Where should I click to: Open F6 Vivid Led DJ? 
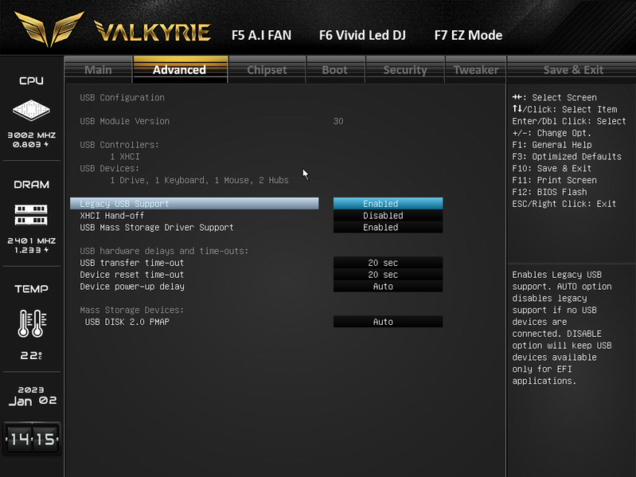(x=362, y=35)
